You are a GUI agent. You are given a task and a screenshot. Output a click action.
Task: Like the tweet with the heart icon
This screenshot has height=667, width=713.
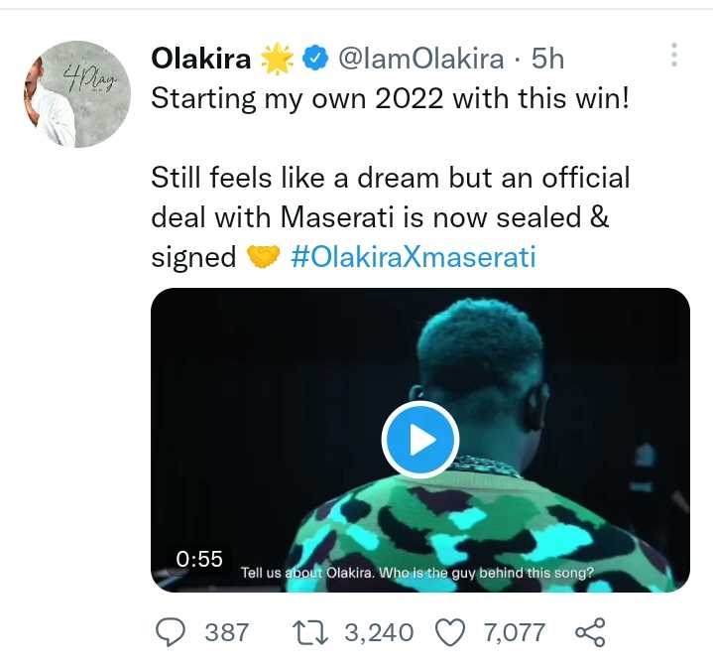[x=450, y=631]
